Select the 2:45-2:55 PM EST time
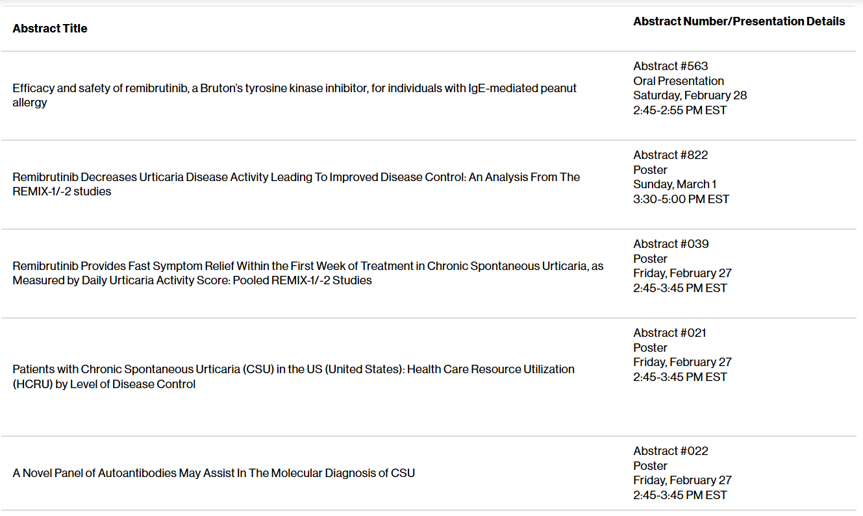863x516 pixels. [680, 110]
